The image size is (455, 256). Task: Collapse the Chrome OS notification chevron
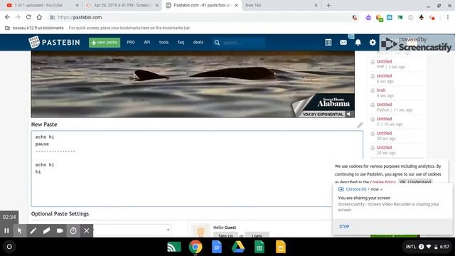pyautogui.click(x=381, y=189)
